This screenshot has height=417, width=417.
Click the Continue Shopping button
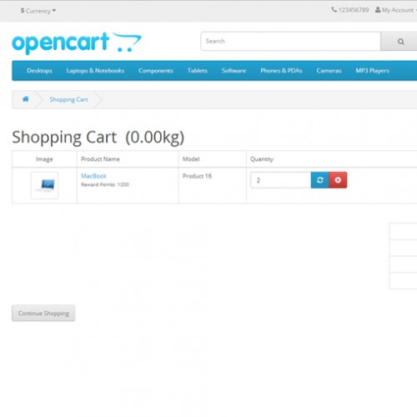click(x=43, y=313)
